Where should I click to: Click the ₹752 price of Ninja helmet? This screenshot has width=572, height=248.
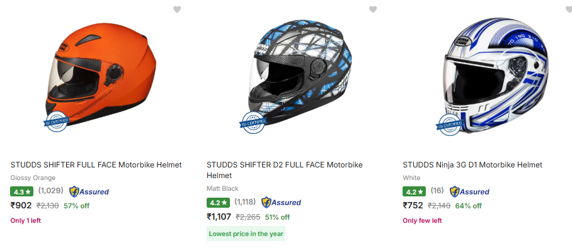click(x=413, y=205)
